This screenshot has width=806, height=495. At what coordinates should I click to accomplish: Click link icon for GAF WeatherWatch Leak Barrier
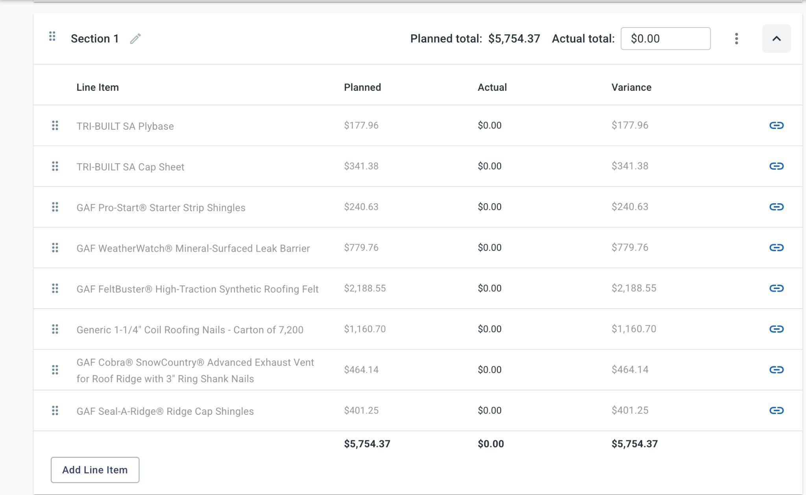click(x=776, y=248)
